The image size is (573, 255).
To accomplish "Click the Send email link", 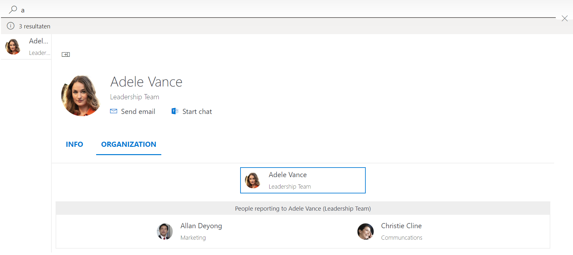I will pyautogui.click(x=138, y=111).
